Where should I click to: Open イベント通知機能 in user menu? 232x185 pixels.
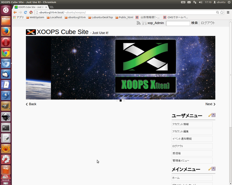tap(192, 139)
